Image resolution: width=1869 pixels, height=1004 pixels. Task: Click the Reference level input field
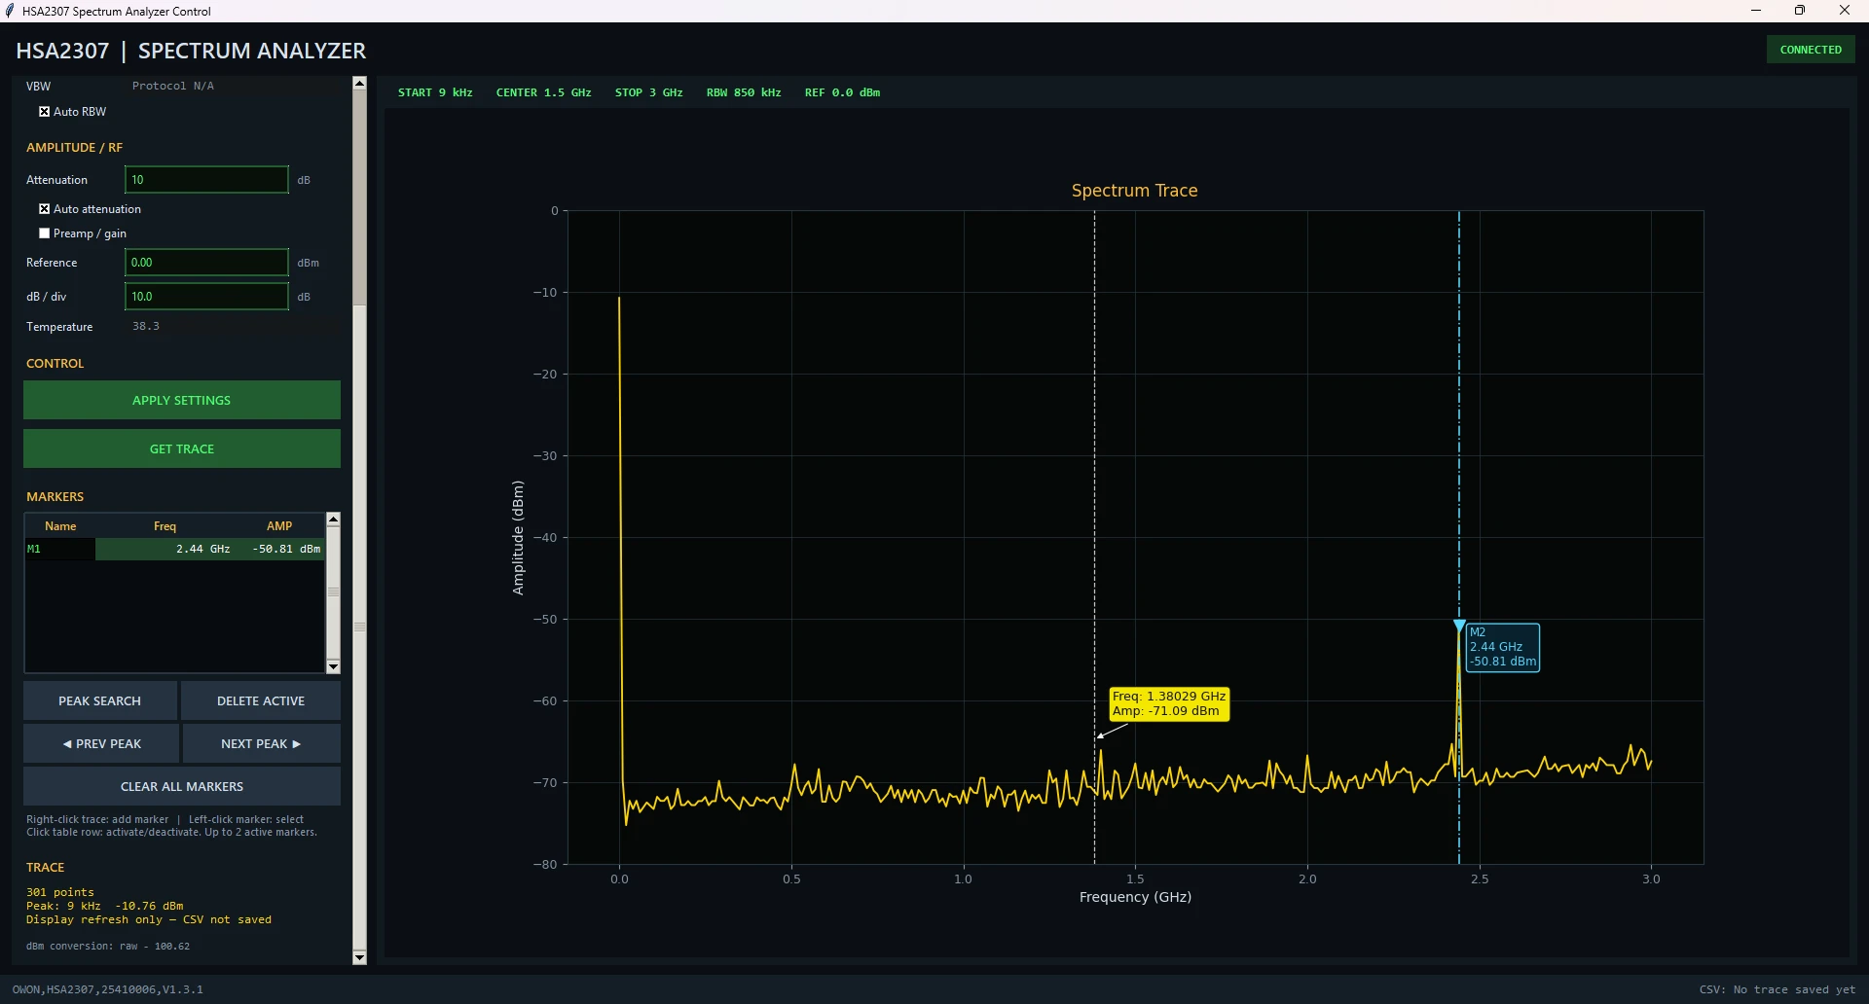206,263
